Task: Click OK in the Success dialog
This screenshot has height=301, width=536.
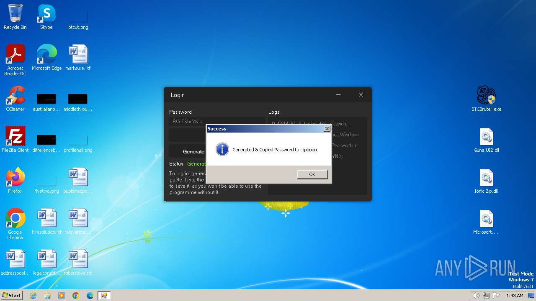Action: 312,174
